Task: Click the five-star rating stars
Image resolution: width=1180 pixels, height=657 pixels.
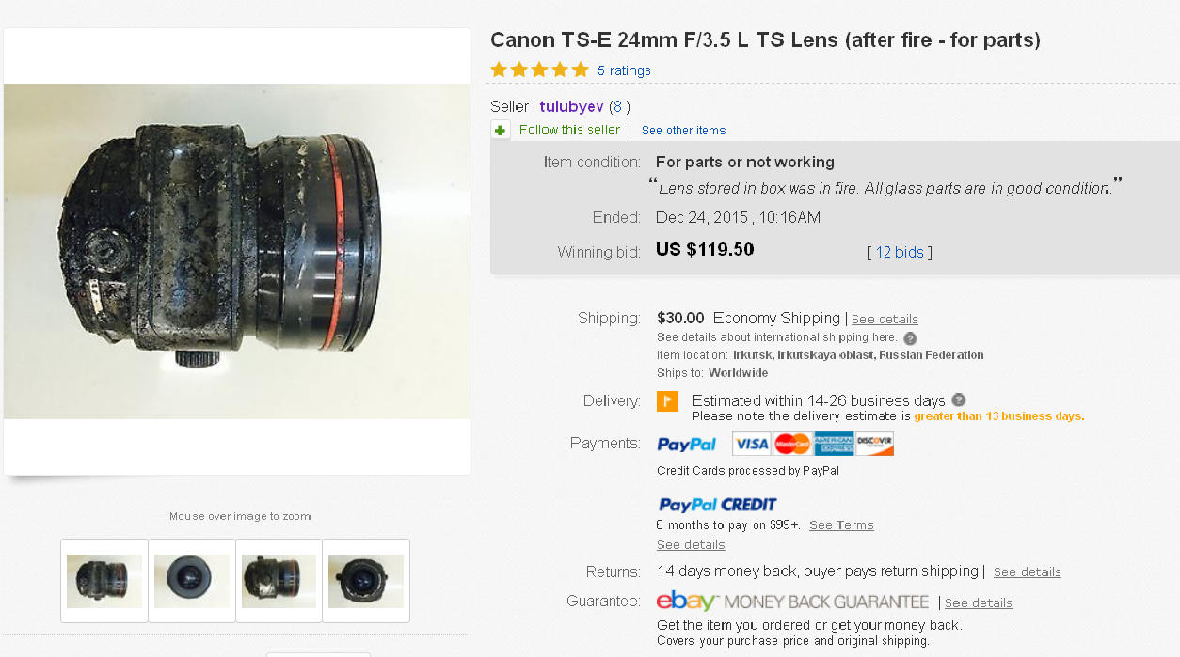Action: [x=539, y=70]
